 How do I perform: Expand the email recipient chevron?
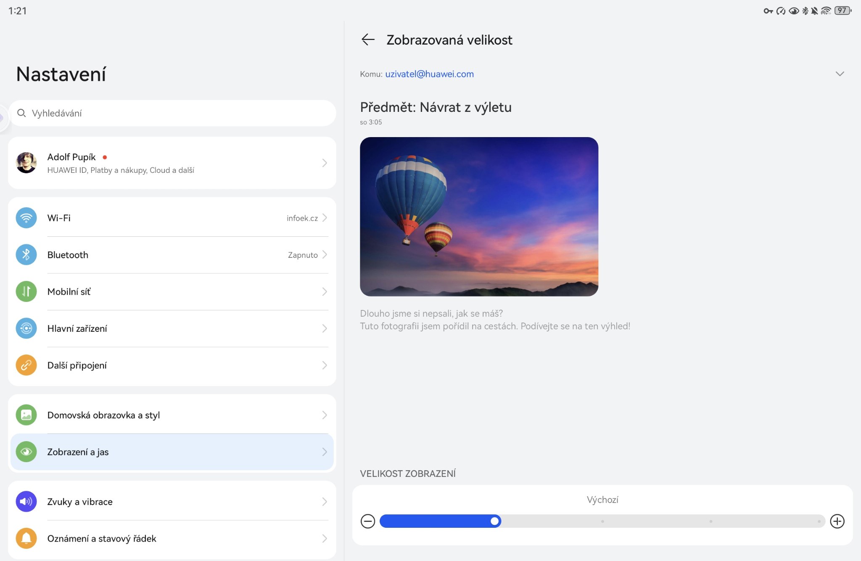pos(840,74)
